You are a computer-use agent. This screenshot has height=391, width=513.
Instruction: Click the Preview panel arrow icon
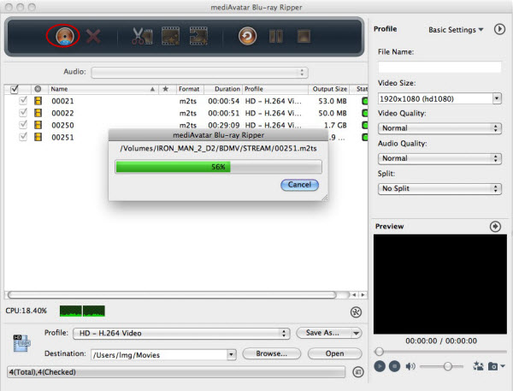tap(495, 226)
